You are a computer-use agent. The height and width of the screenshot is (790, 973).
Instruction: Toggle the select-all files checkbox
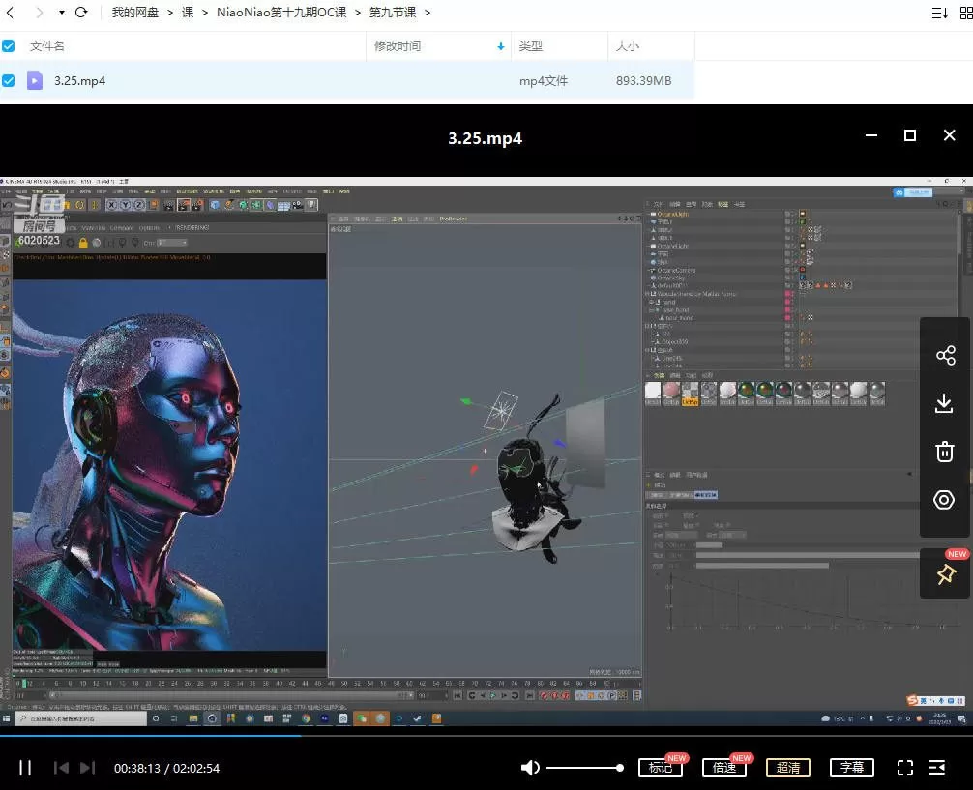pyautogui.click(x=9, y=45)
